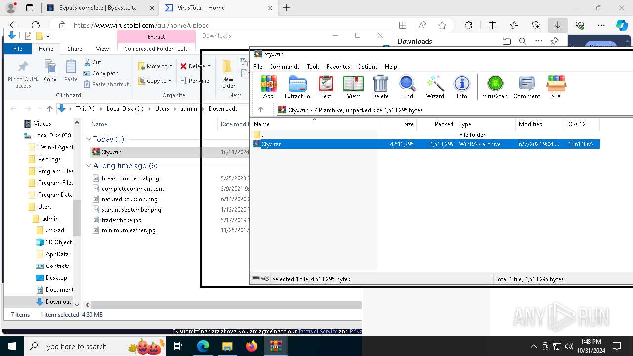
Task: Collapse the A long time ago group
Action: tap(89, 166)
